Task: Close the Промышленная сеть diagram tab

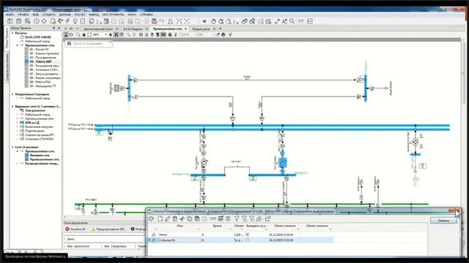Action: point(185,29)
